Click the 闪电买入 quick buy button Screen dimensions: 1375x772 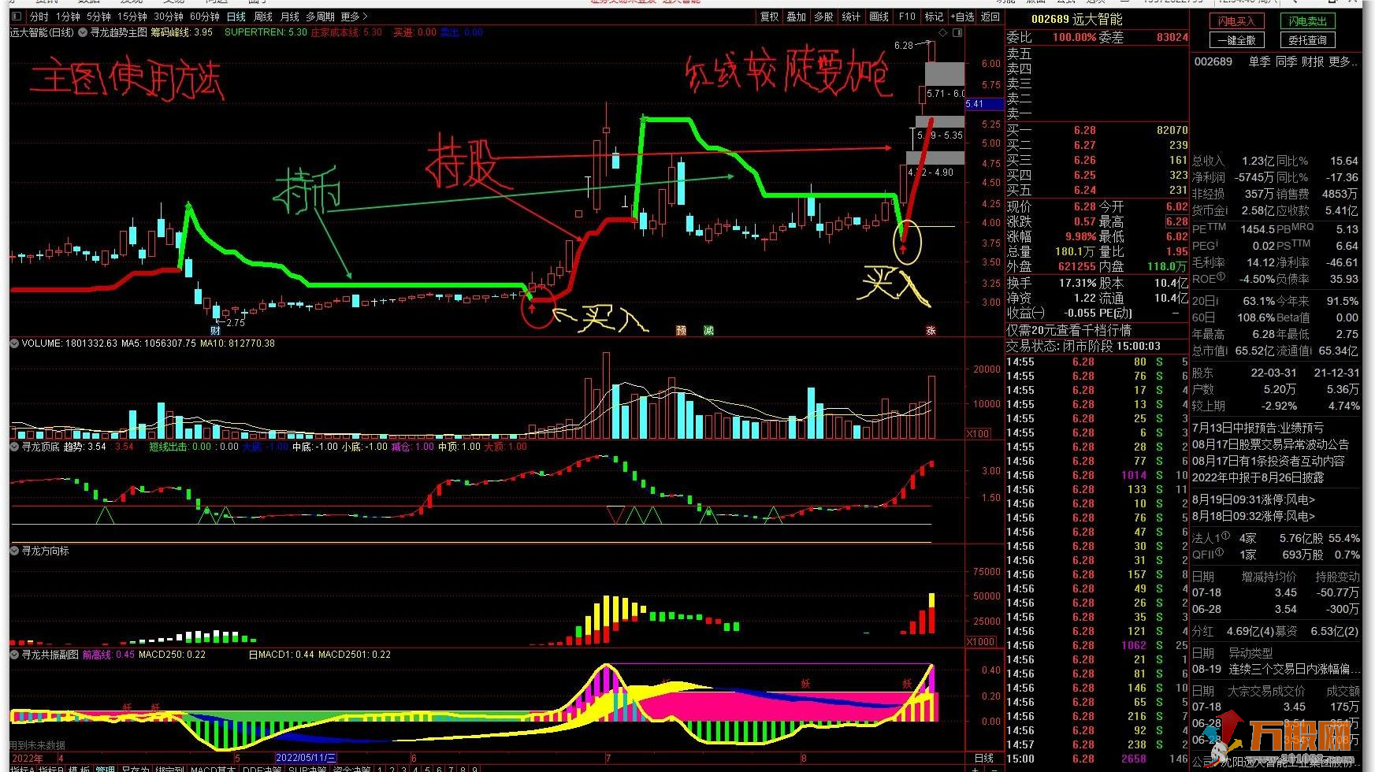click(x=1236, y=21)
